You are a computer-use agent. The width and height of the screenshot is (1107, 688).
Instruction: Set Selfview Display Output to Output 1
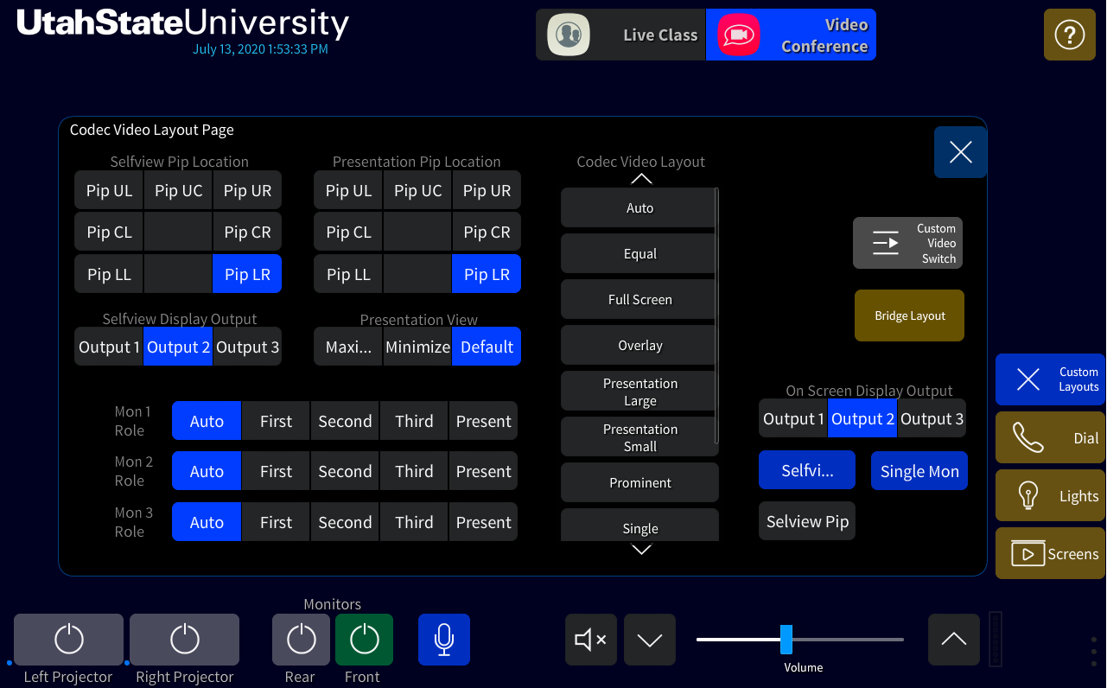point(109,347)
